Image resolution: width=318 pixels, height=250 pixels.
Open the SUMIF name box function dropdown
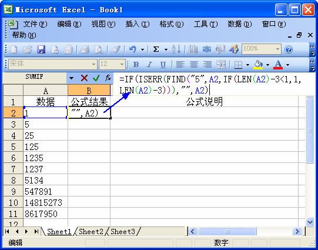pyautogui.click(x=71, y=78)
